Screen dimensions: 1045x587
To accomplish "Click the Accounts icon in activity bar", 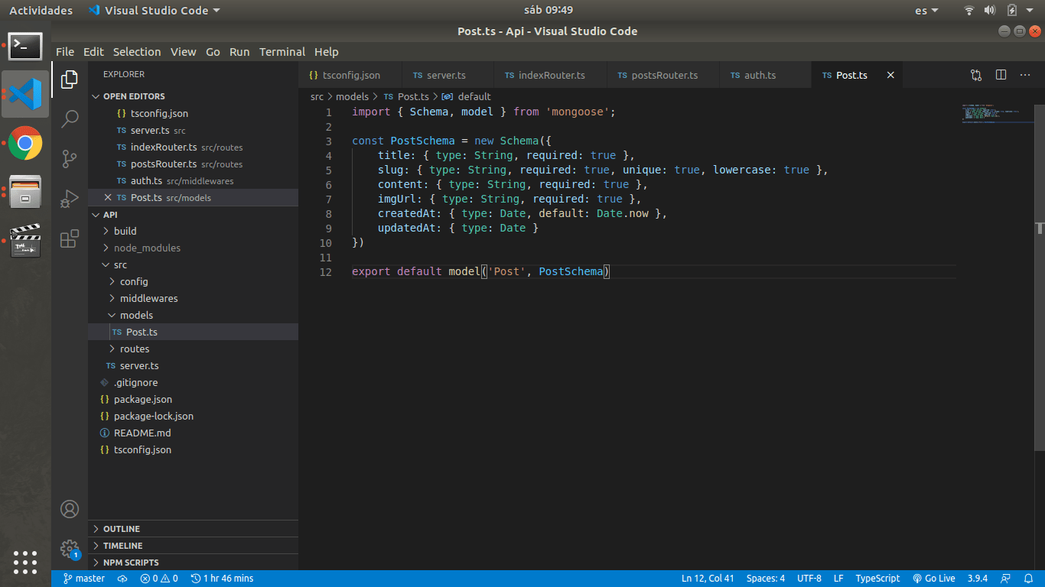I will click(70, 509).
